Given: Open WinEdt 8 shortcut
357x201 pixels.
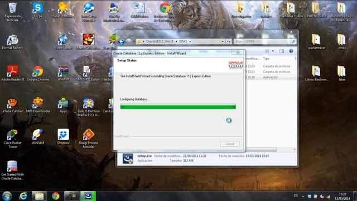Looking at the screenshot, I should tap(38, 137).
